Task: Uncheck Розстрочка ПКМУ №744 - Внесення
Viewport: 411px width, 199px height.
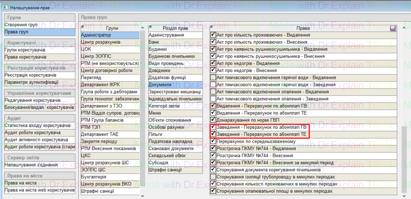Action: click(x=213, y=156)
